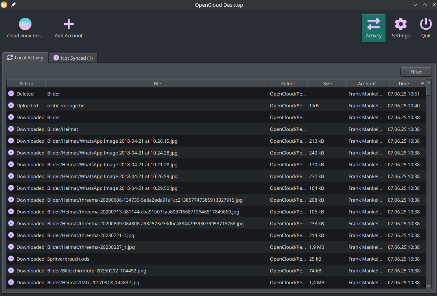Sort by the Folder column header
The width and height of the screenshot is (437, 296).
[x=288, y=84]
